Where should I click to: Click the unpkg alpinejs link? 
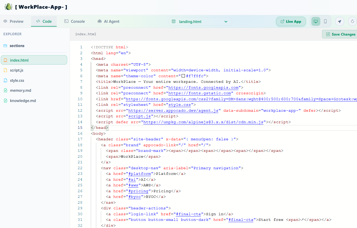pos(203,122)
